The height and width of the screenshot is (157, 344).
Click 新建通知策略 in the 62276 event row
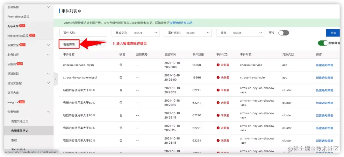click(x=325, y=115)
